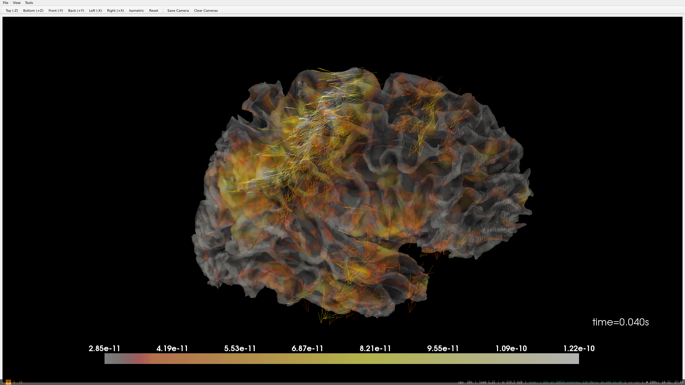
Task: Open the File menu
Action: coord(5,3)
